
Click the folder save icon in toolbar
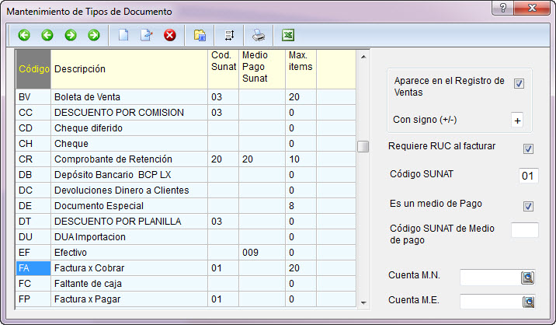coord(200,35)
